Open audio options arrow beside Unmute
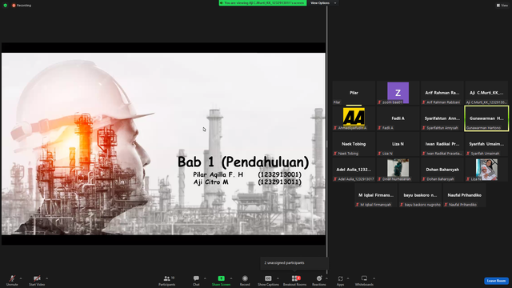The width and height of the screenshot is (512, 288). [x=21, y=278]
